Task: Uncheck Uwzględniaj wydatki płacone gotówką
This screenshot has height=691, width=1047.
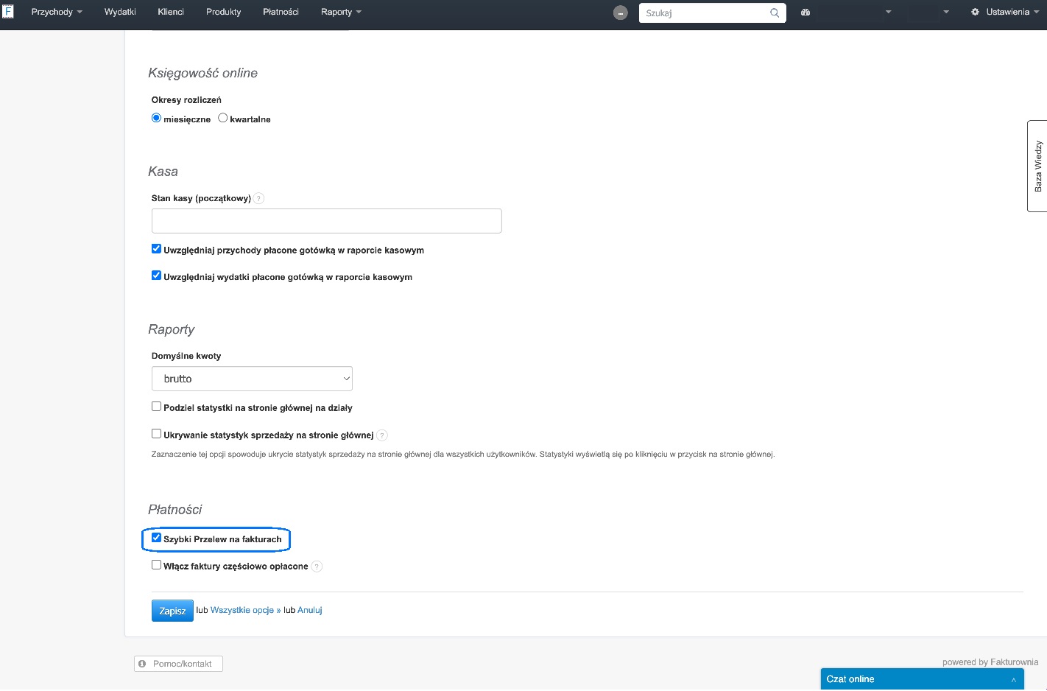Action: [156, 276]
